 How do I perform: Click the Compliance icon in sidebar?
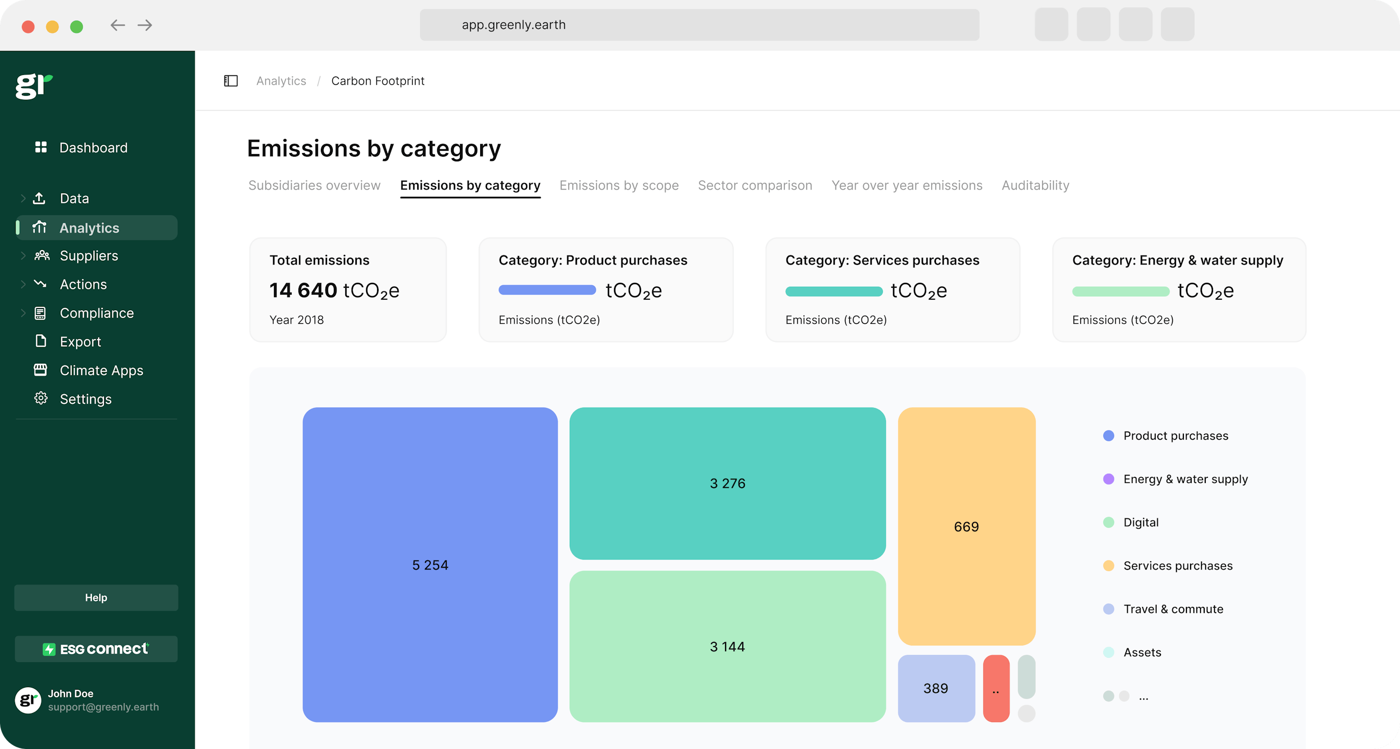point(41,312)
